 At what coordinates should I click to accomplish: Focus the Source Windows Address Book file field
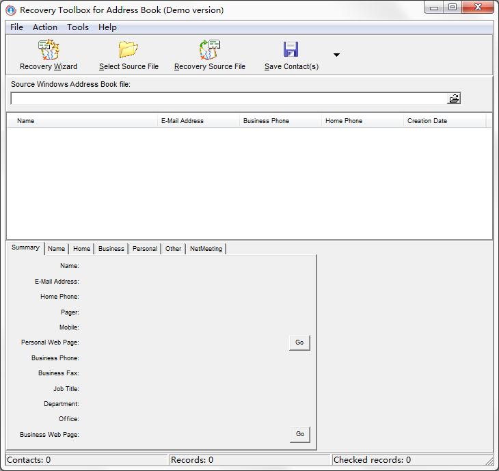tap(229, 98)
